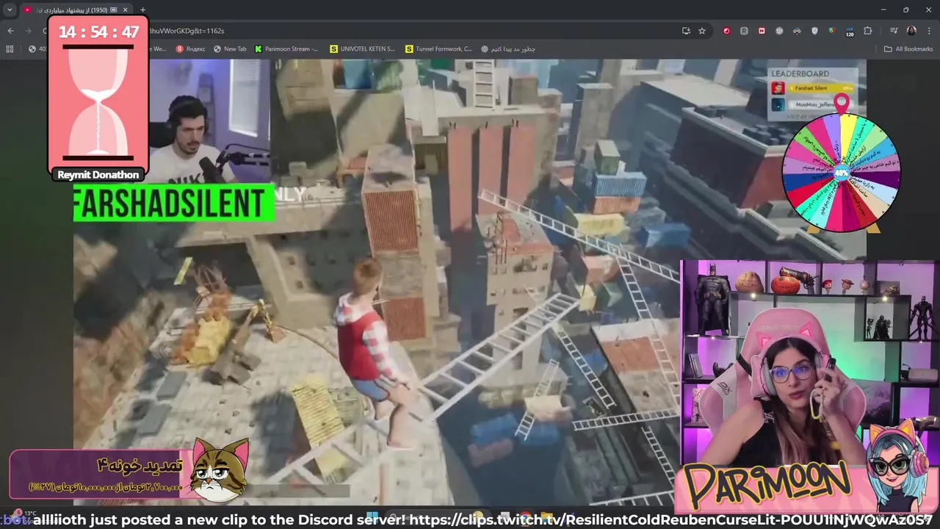Open the Extensions puzzle piece menu
This screenshot has height=529, width=940.
pyautogui.click(x=867, y=31)
